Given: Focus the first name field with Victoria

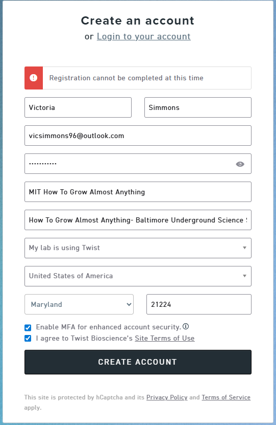Looking at the screenshot, I should 78,107.
